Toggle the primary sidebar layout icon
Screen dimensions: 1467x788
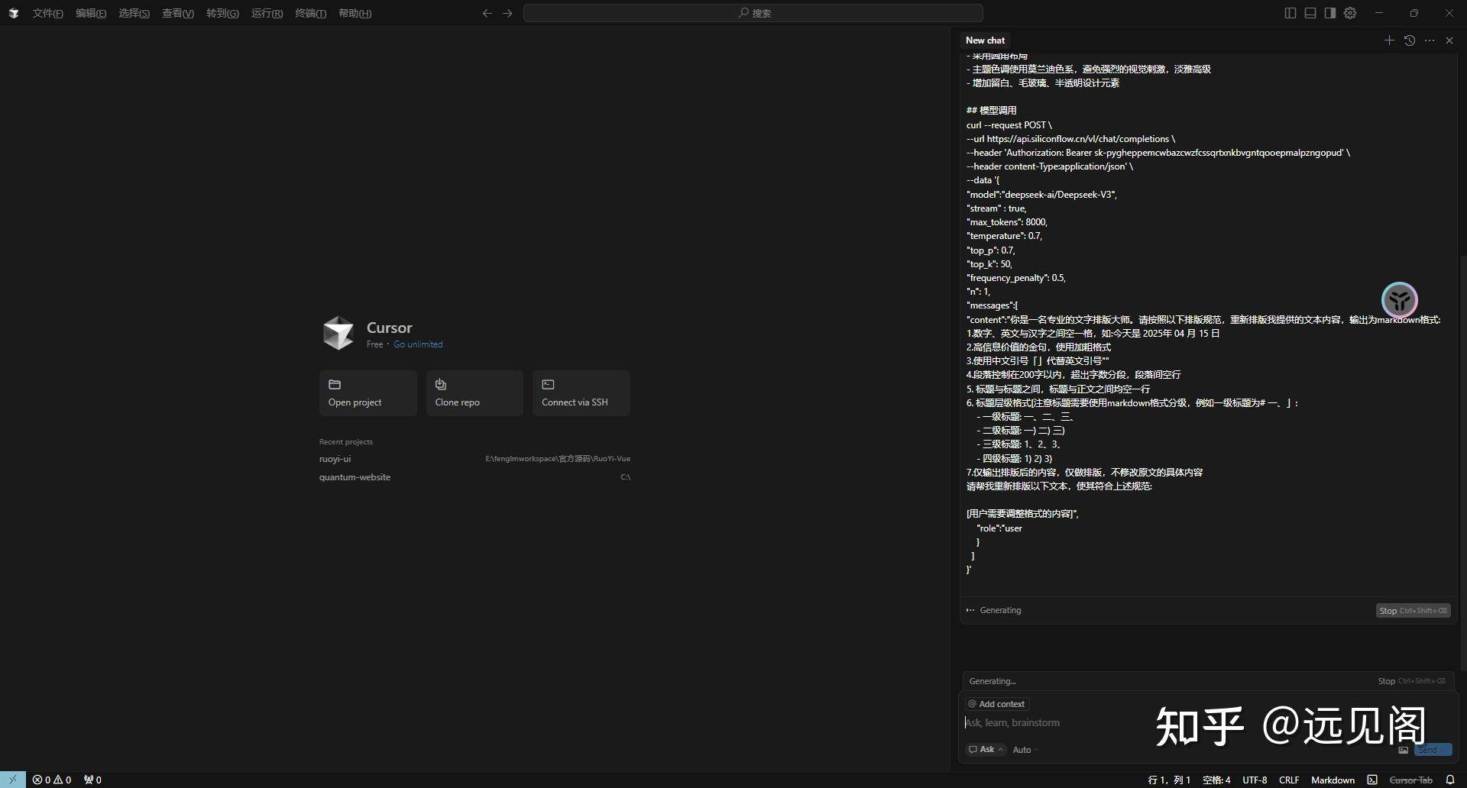tap(1290, 13)
